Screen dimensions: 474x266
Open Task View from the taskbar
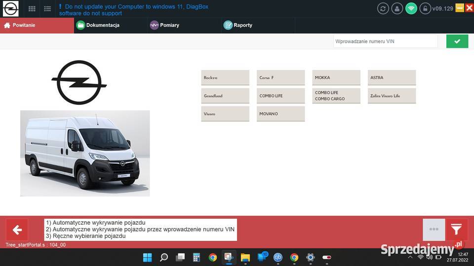(180, 257)
